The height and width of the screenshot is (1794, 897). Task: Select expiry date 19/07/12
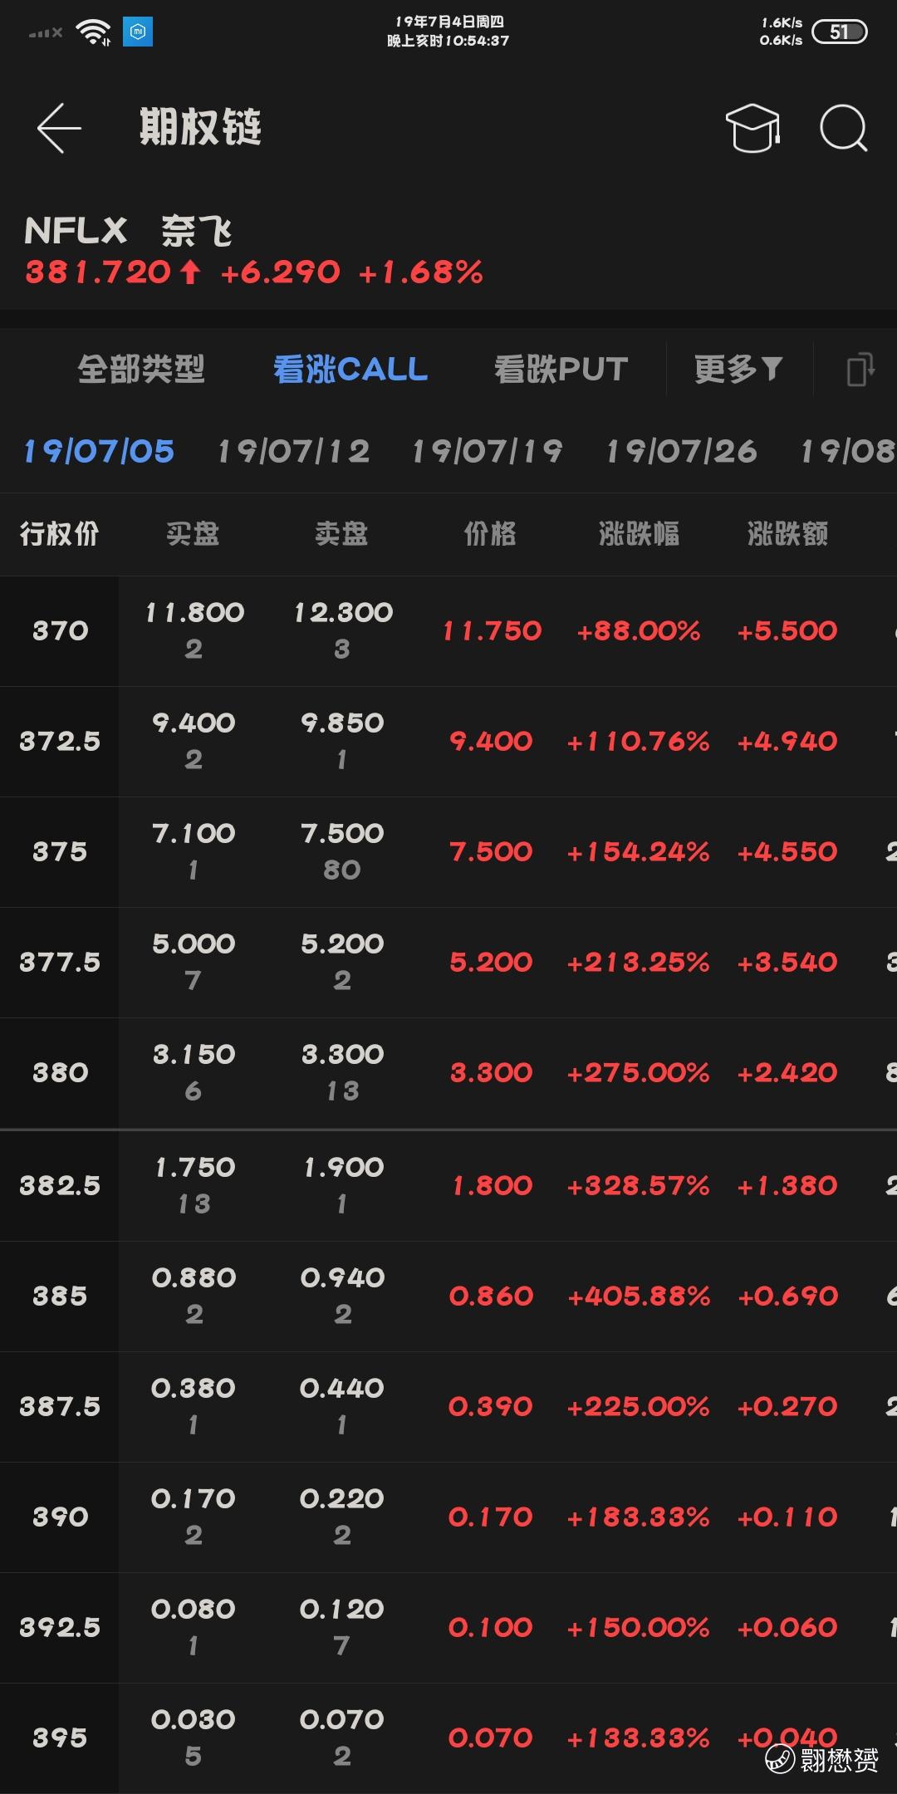pyautogui.click(x=293, y=451)
